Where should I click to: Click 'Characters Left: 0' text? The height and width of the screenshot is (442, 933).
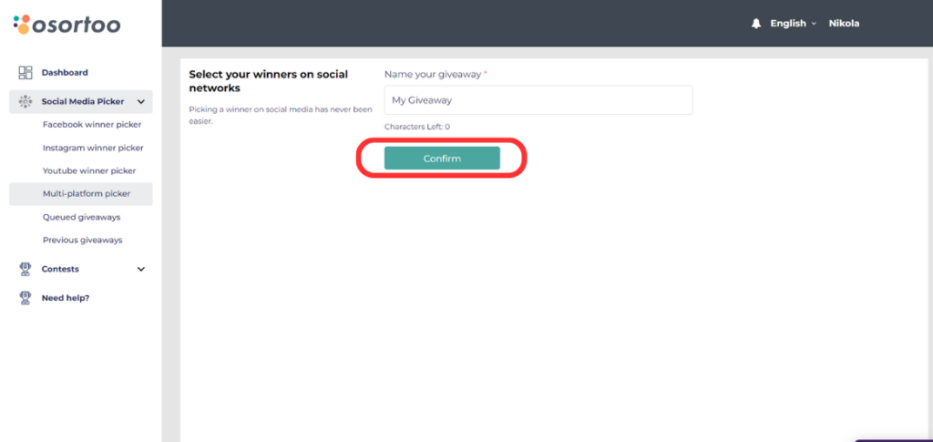(417, 127)
